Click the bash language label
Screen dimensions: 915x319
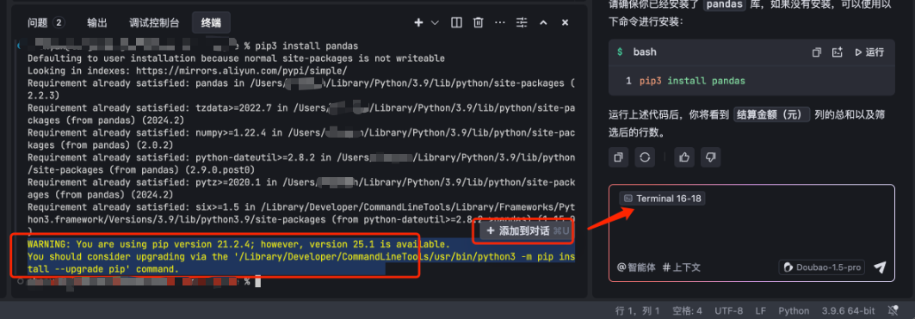click(644, 52)
